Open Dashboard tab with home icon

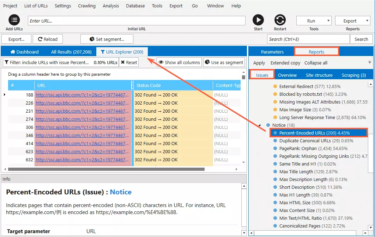[24, 52]
